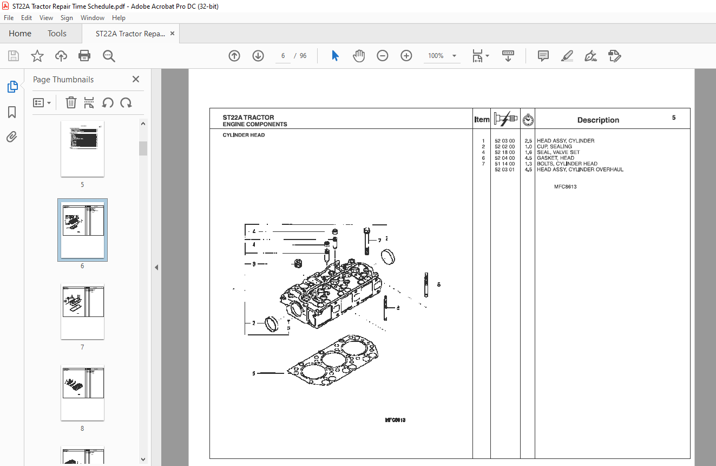The width and height of the screenshot is (716, 466).
Task: Click the stamp tool icon
Action: pos(615,56)
